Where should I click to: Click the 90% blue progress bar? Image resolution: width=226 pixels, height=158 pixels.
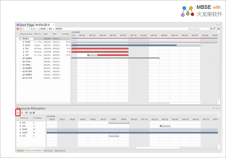[136, 45]
